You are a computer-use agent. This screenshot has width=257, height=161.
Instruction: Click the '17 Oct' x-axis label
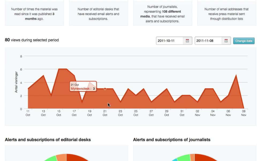[x=74, y=113]
